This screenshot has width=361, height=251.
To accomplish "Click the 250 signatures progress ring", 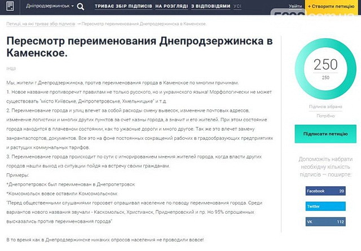I will tap(325, 69).
